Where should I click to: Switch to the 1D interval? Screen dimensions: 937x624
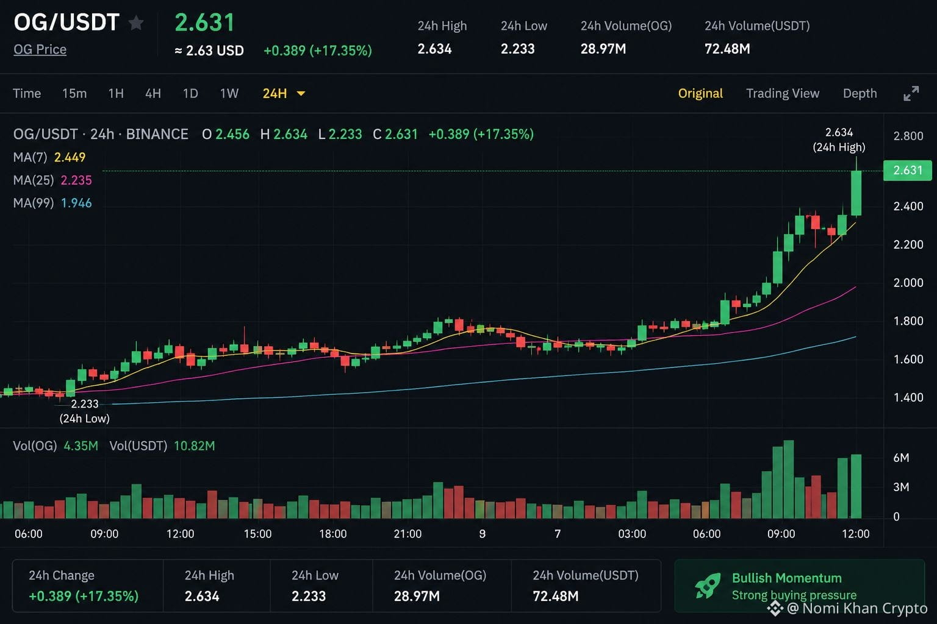click(190, 93)
